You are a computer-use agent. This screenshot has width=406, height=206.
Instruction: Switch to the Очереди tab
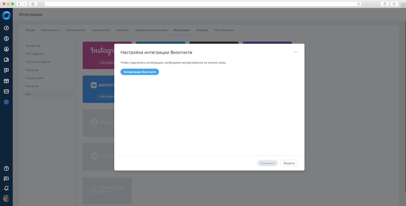(x=202, y=30)
